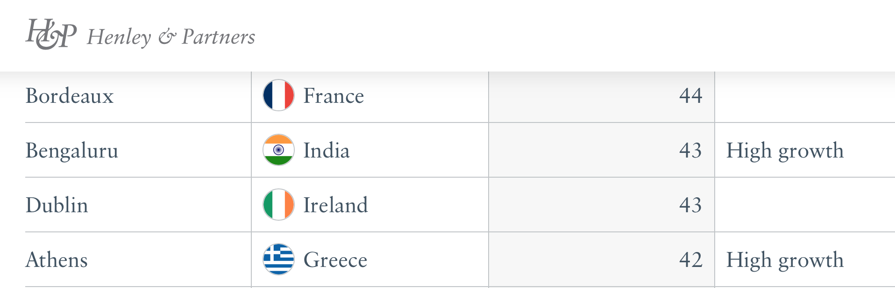This screenshot has height=288, width=895.
Task: Click the Henley & Partners H&P logo icon
Action: [x=51, y=34]
